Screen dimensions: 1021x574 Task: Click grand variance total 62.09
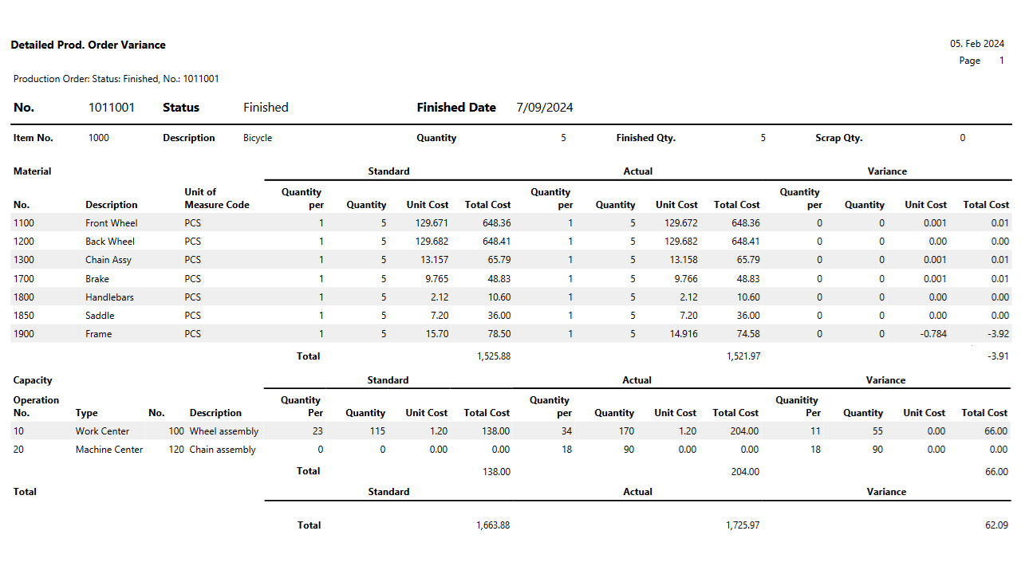click(997, 525)
